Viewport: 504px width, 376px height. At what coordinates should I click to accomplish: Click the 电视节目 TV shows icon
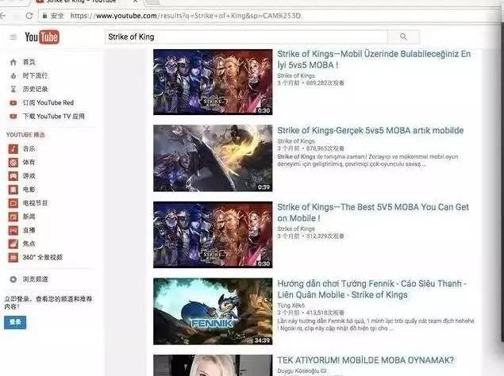(x=13, y=203)
